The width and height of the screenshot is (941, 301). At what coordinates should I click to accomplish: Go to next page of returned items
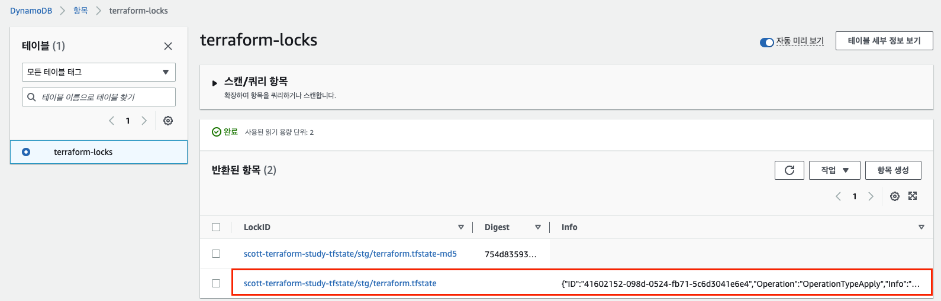871,196
